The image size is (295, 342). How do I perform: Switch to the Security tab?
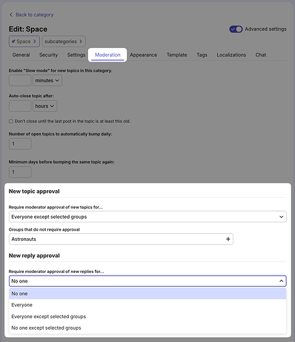[48, 55]
